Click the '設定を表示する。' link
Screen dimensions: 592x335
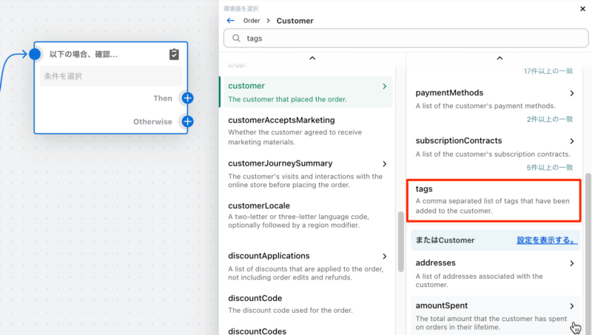547,240
